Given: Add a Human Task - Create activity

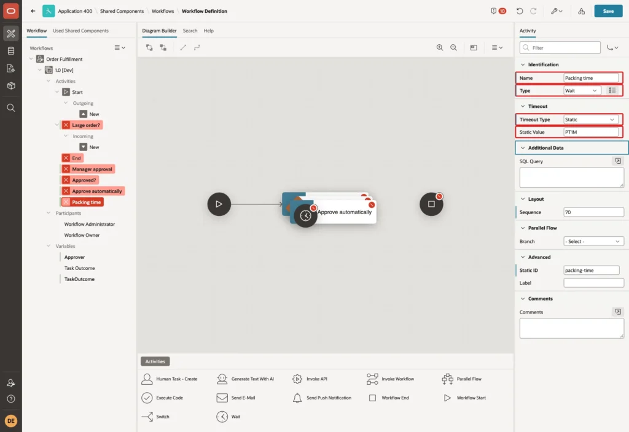Looking at the screenshot, I should pos(170,379).
